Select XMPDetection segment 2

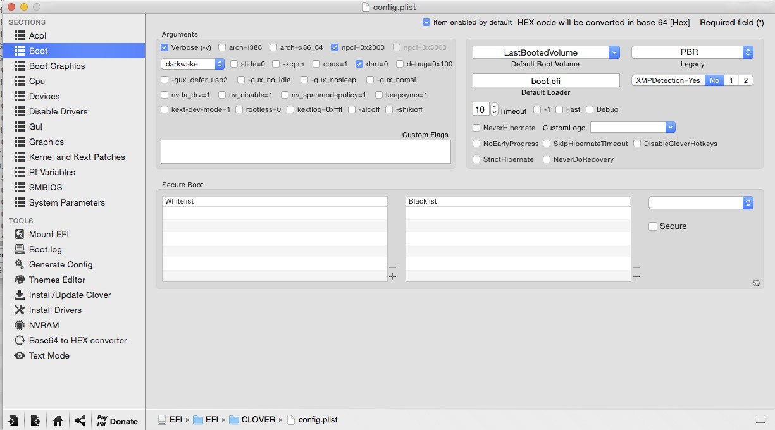click(x=746, y=80)
